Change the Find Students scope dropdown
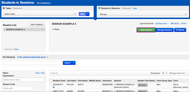190x92 pixels. point(33,57)
